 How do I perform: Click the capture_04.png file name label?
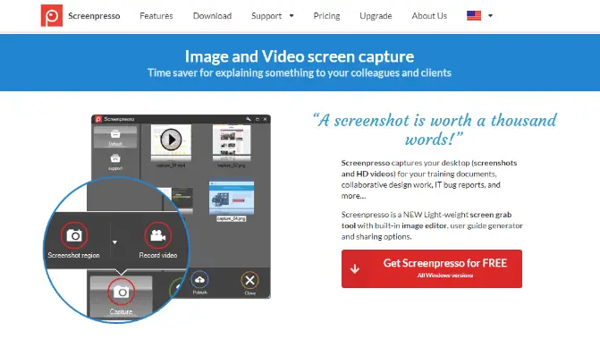232,218
